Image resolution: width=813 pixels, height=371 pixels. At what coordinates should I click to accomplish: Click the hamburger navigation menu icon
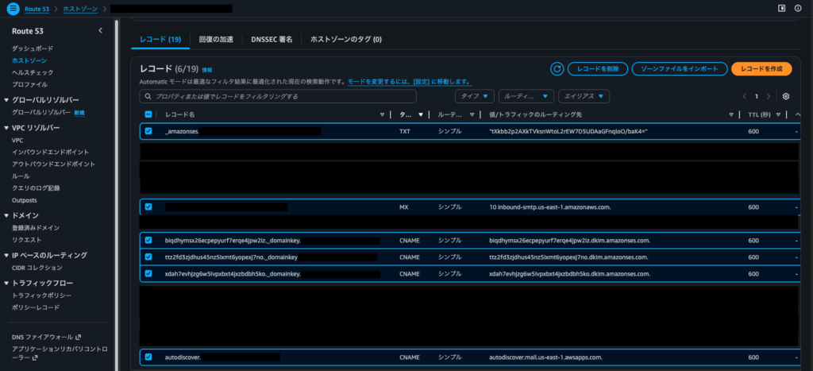pos(12,8)
